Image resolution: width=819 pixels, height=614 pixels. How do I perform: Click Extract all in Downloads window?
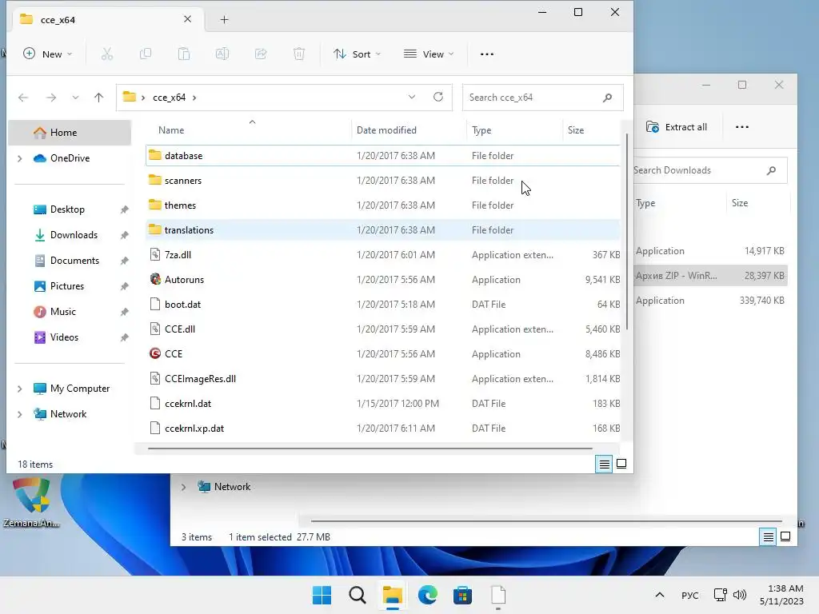point(677,127)
